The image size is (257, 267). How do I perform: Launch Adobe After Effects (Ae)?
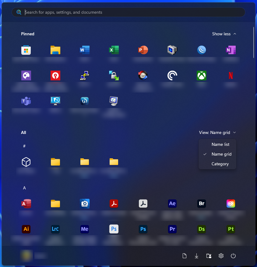(x=172, y=203)
